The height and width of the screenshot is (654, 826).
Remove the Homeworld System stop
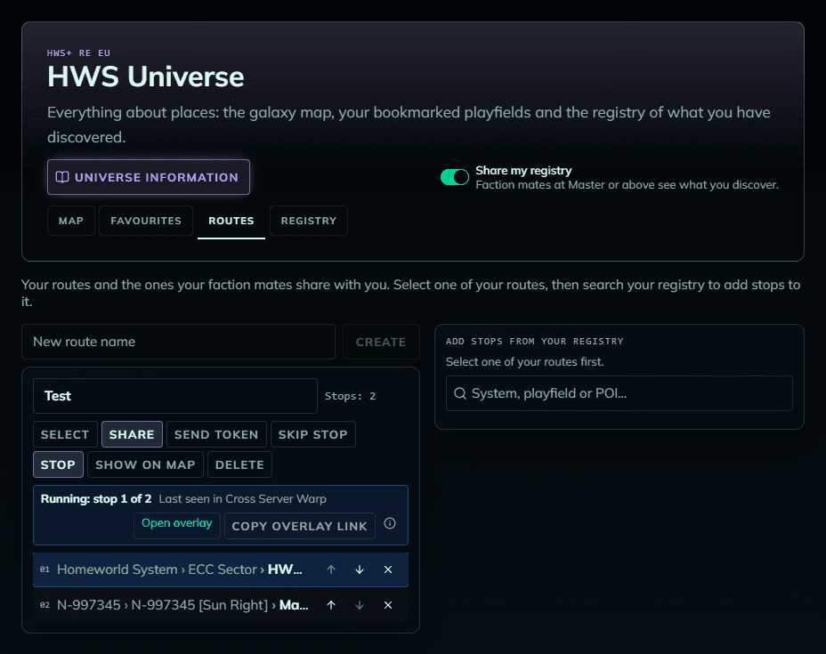[388, 569]
